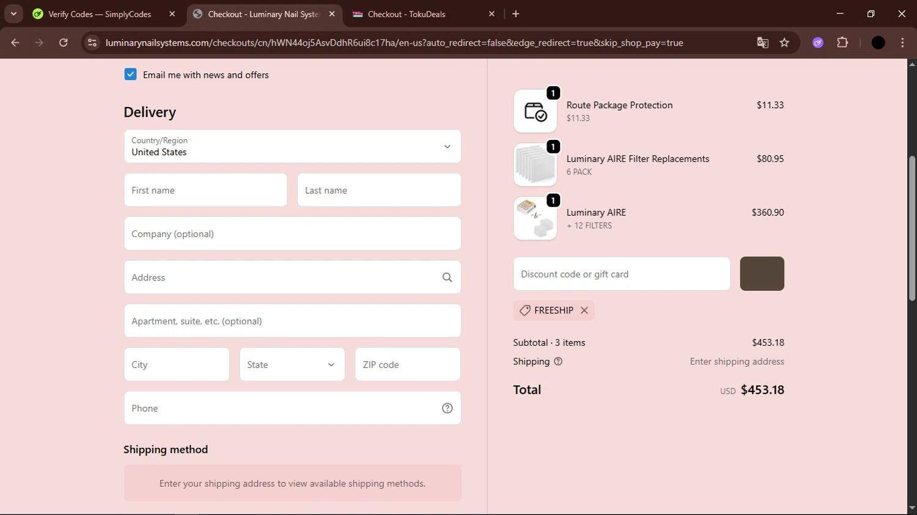Click the Luminary AIRE Filter Replacements thumbnail
917x515 pixels.
point(535,165)
